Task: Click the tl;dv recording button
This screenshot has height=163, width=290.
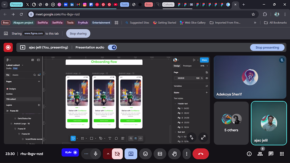Action: pyautogui.click(x=70, y=152)
